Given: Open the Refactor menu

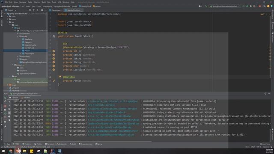Looking at the screenshot, I should click(x=37, y=2).
